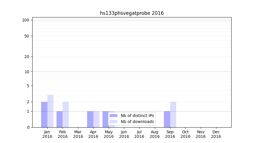Select the 'Nb of downloads' legend label
This screenshot has width=257, height=143.
tap(137, 122)
